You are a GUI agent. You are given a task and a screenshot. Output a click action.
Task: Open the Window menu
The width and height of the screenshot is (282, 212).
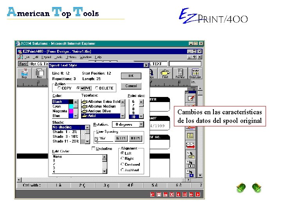(x=86, y=57)
